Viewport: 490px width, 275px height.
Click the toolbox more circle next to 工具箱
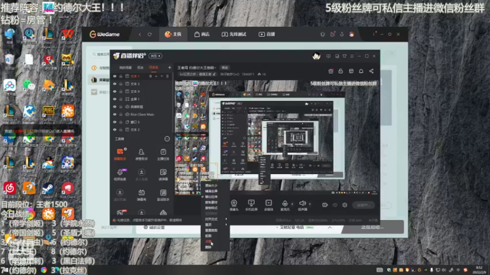coord(167,139)
